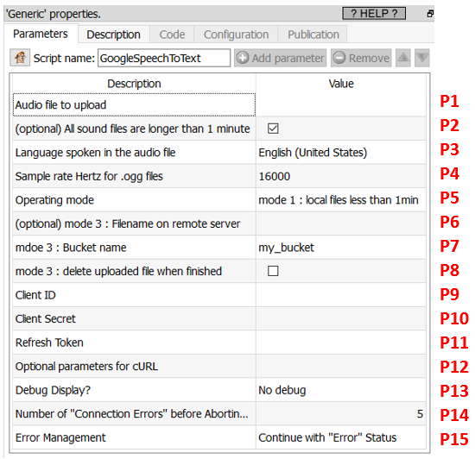The image size is (475, 459).
Task: Click the minus icon on Remove
Action: click(x=339, y=58)
